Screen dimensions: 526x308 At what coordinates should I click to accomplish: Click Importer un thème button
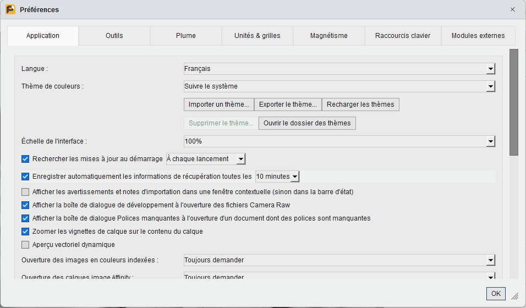[219, 105]
